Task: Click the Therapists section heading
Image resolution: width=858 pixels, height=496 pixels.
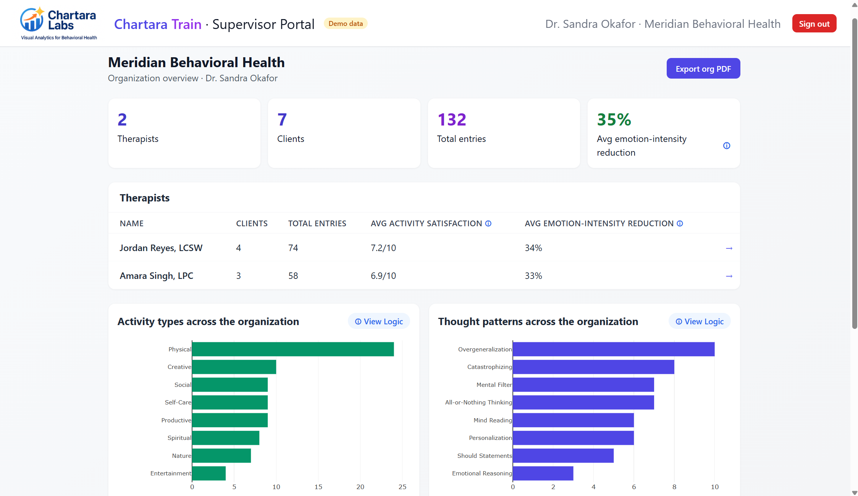Action: (x=145, y=198)
